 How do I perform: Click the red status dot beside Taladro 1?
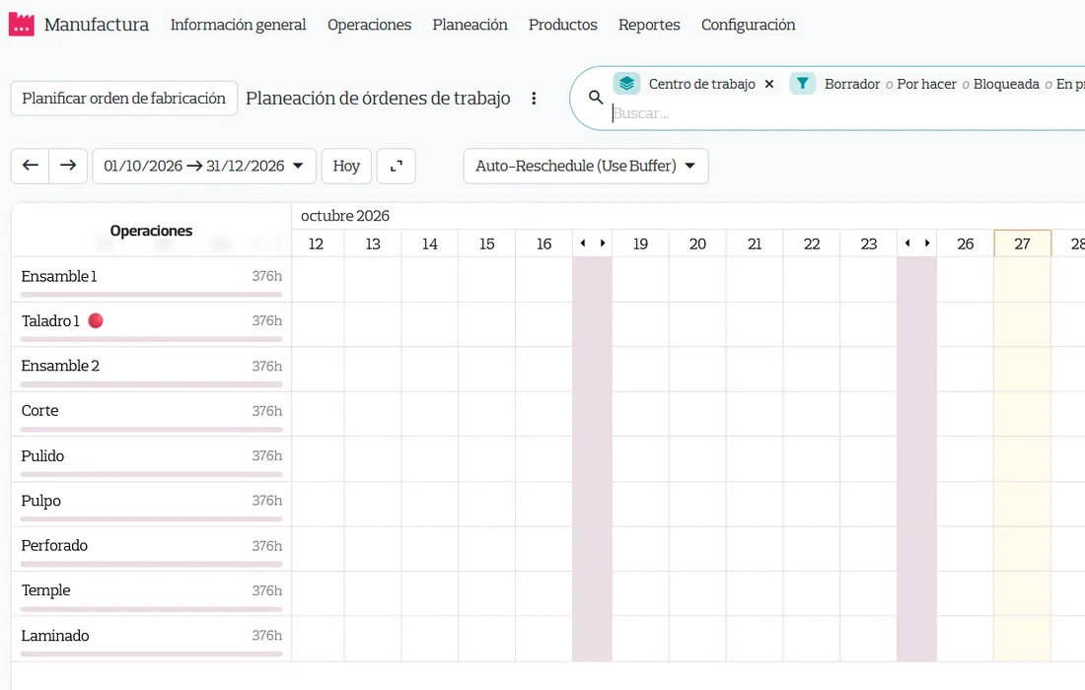tap(97, 320)
